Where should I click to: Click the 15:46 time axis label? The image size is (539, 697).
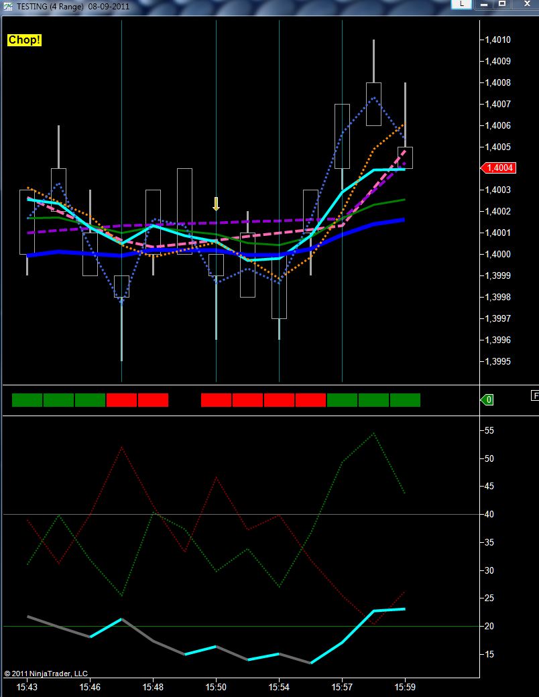click(x=91, y=687)
